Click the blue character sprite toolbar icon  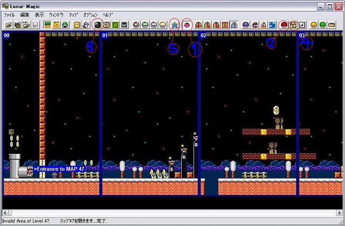point(86,25)
